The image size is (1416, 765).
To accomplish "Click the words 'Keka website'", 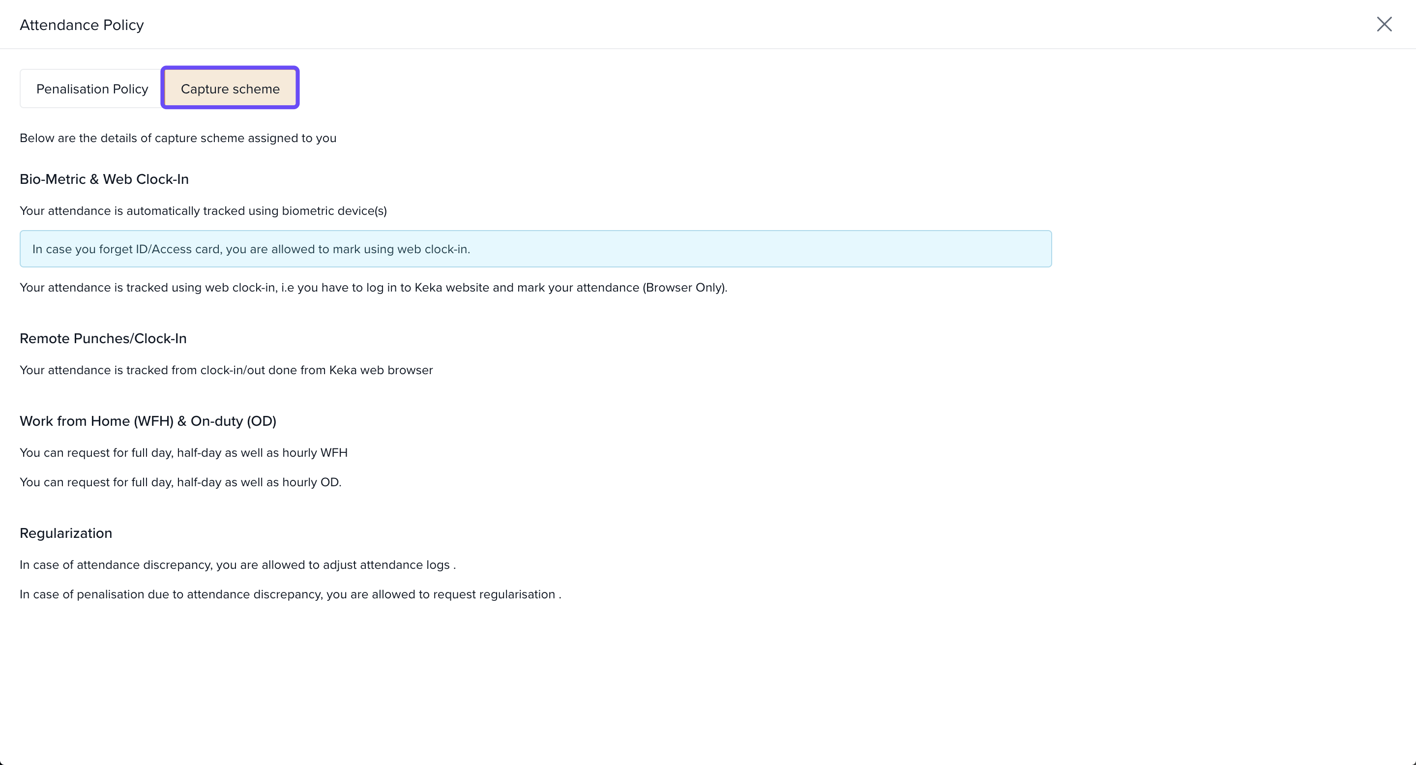I will click(x=451, y=288).
